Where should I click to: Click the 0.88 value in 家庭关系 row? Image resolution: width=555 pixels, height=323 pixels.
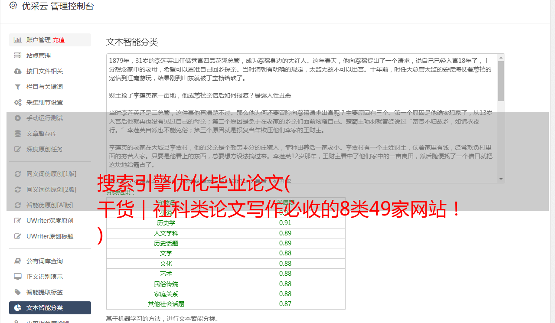tap(285, 294)
